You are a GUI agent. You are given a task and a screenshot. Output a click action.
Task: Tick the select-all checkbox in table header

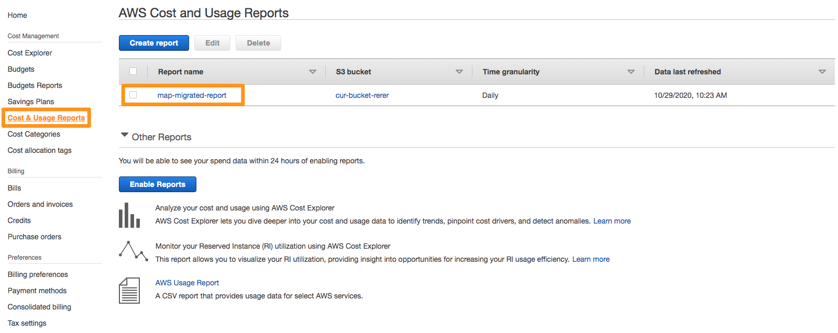tap(133, 71)
